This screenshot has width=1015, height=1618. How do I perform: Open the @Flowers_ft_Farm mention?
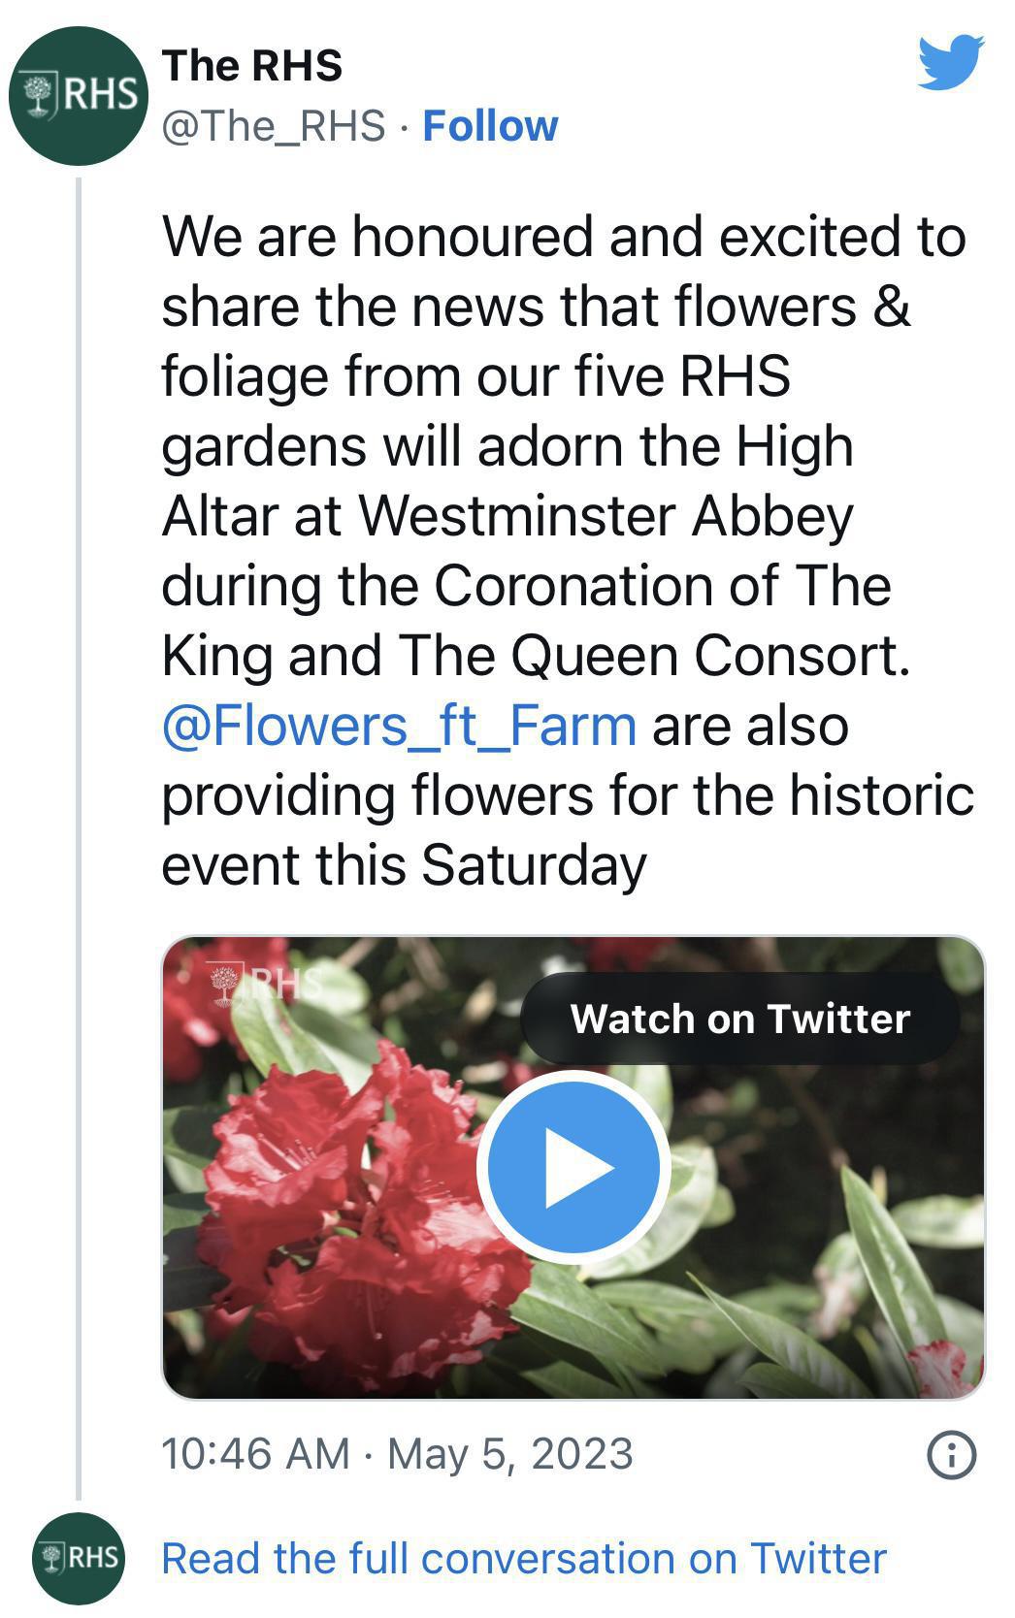[396, 723]
